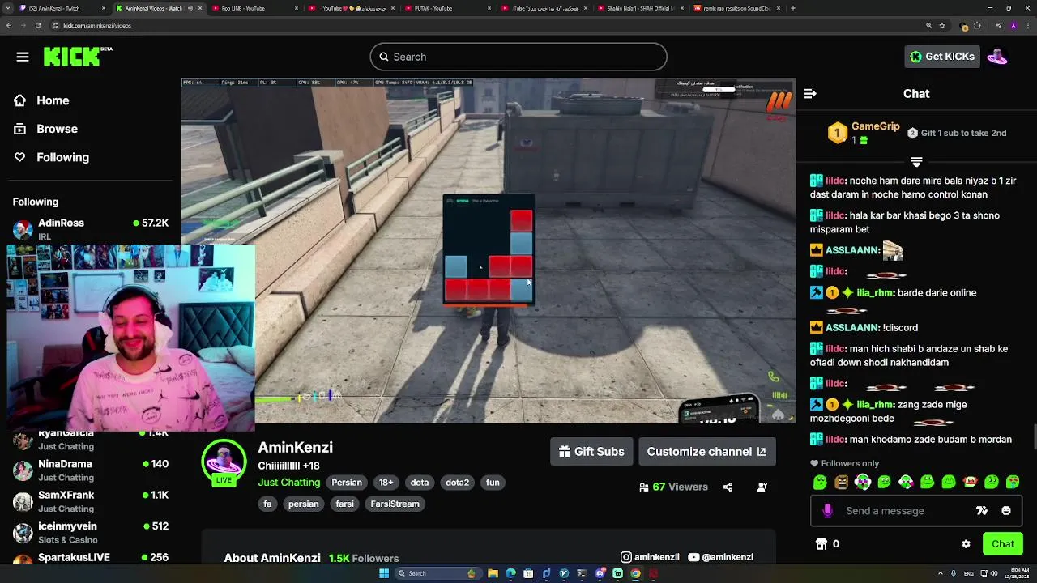1037x583 pixels.
Task: Open the Instagram aminkenzii link
Action: tap(650, 557)
